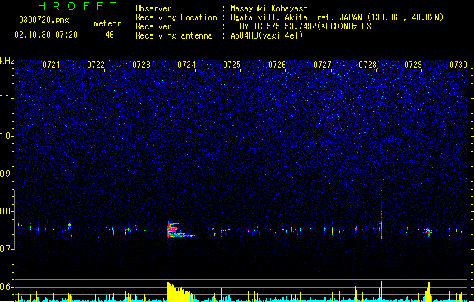Click the ICOM IC-575 receiver text
This screenshot has width=475, height=302.
[x=303, y=26]
